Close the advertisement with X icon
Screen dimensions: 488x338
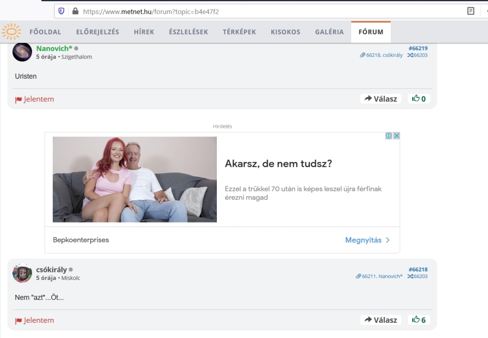[396, 136]
